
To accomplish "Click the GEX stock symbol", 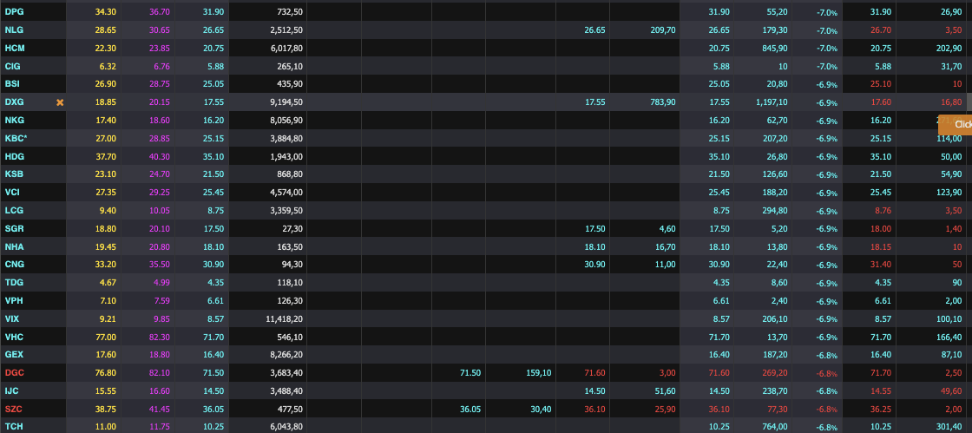I will pyautogui.click(x=14, y=354).
